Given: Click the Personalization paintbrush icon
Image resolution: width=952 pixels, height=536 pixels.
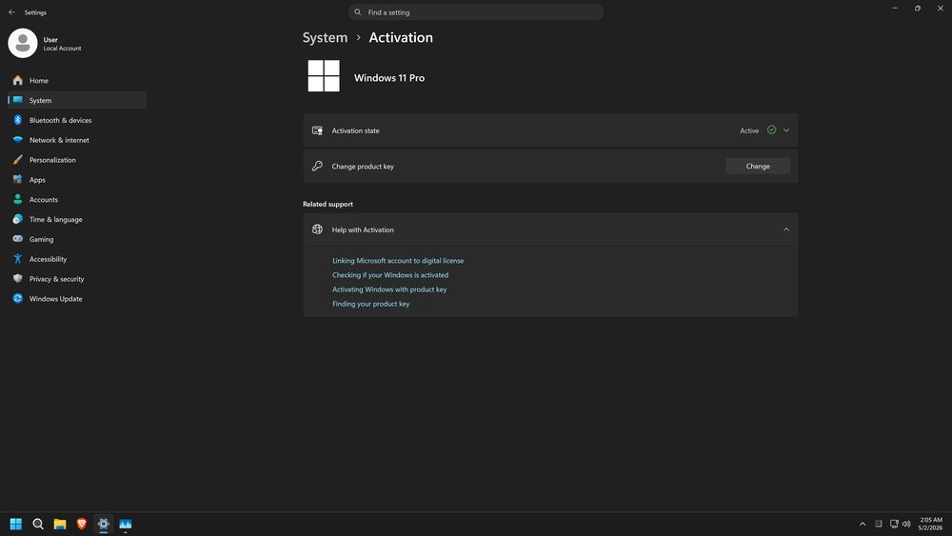Looking at the screenshot, I should click(x=17, y=160).
